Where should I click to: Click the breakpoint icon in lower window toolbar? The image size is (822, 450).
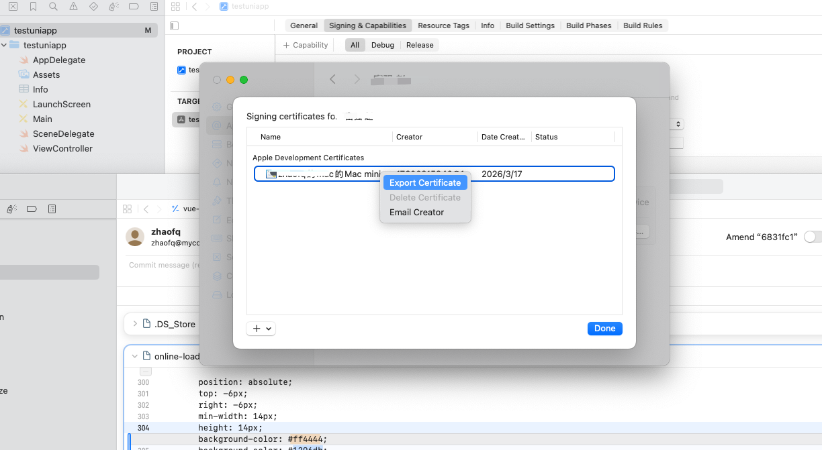click(x=32, y=209)
